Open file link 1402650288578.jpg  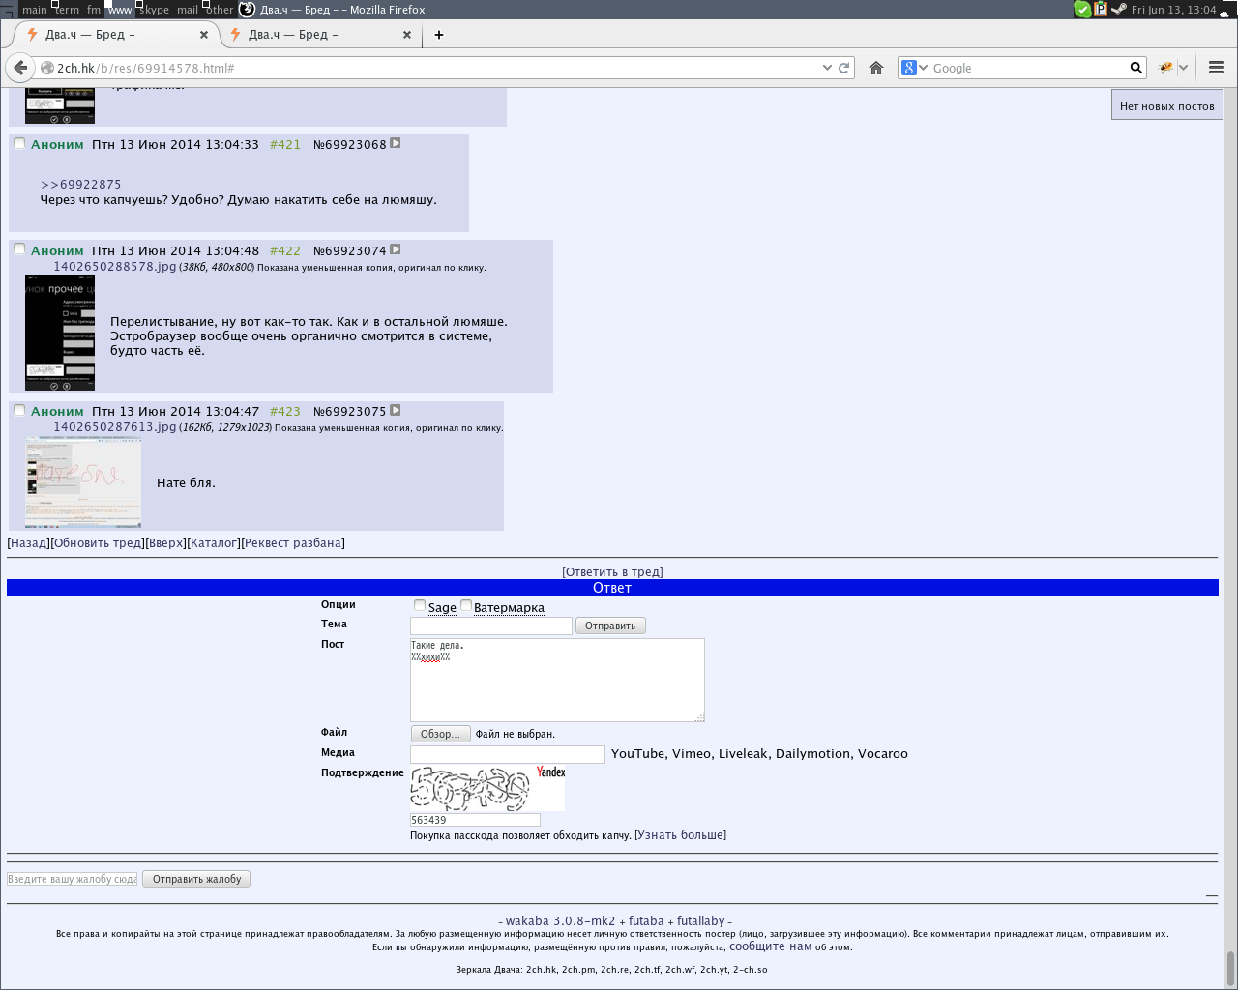115,267
